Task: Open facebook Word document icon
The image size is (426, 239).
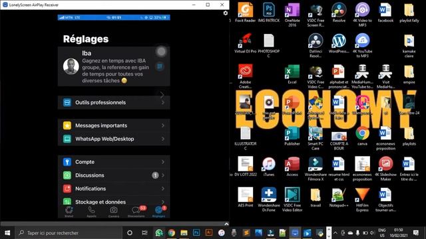Action: coord(385,13)
